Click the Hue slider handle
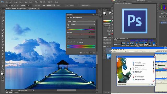The height and width of the screenshot is (94, 167). point(81,30)
